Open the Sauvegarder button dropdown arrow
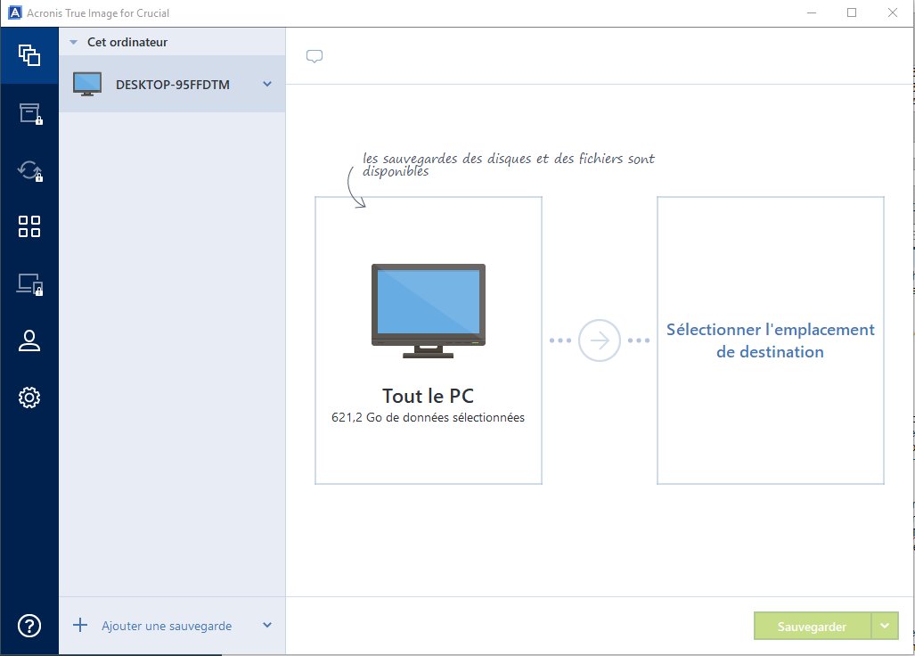Image resolution: width=915 pixels, height=656 pixels. [x=885, y=627]
